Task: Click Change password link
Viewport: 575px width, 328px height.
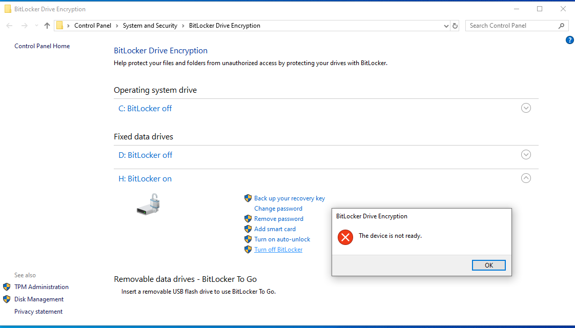Action: click(278, 209)
